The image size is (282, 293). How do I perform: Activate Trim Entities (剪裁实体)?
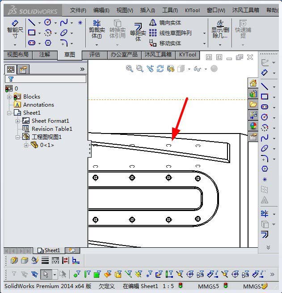pyautogui.click(x=97, y=29)
